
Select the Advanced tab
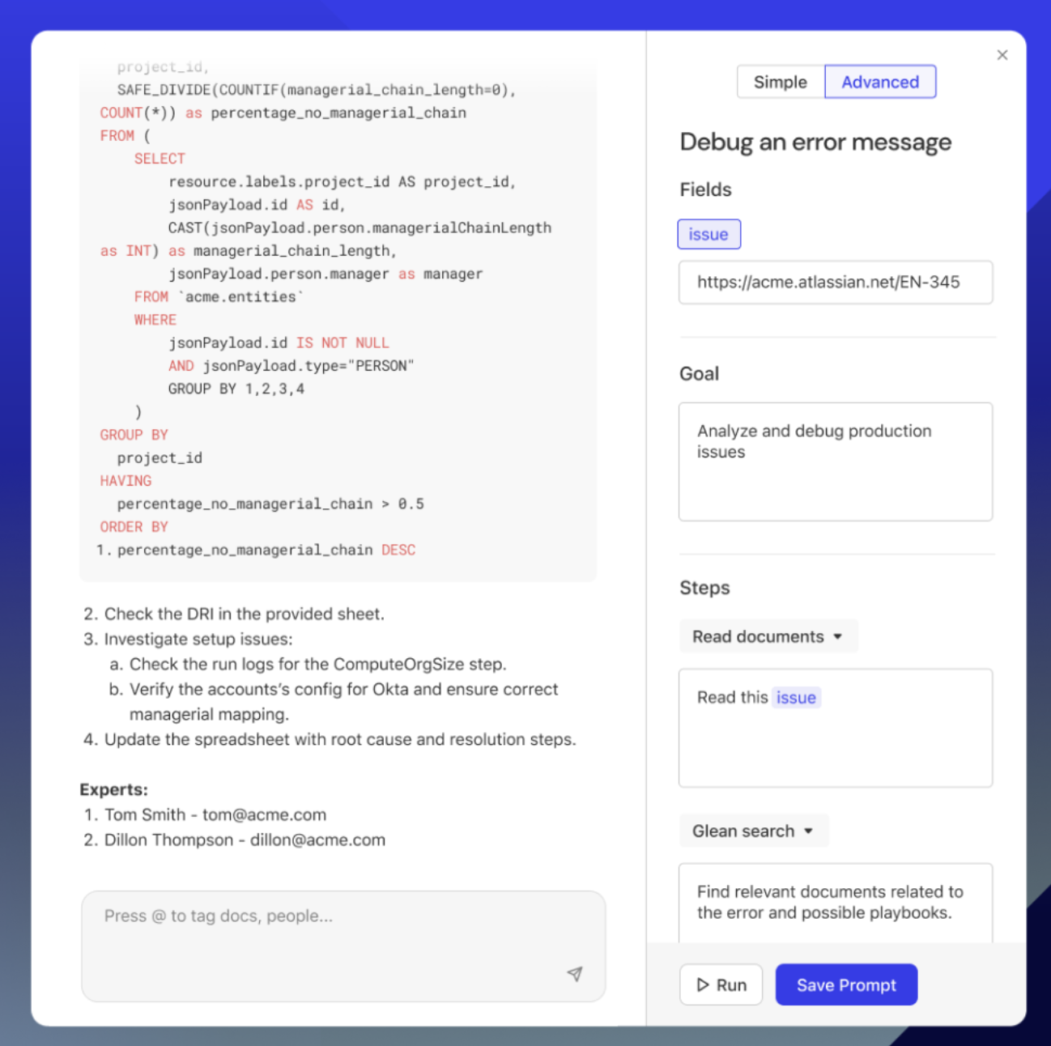[880, 82]
